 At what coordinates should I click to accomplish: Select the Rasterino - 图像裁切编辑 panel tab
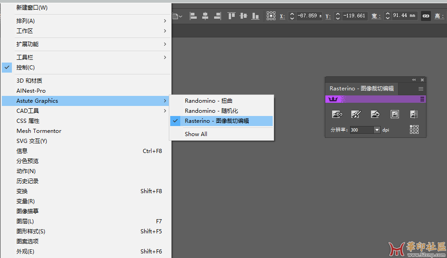click(x=361, y=89)
